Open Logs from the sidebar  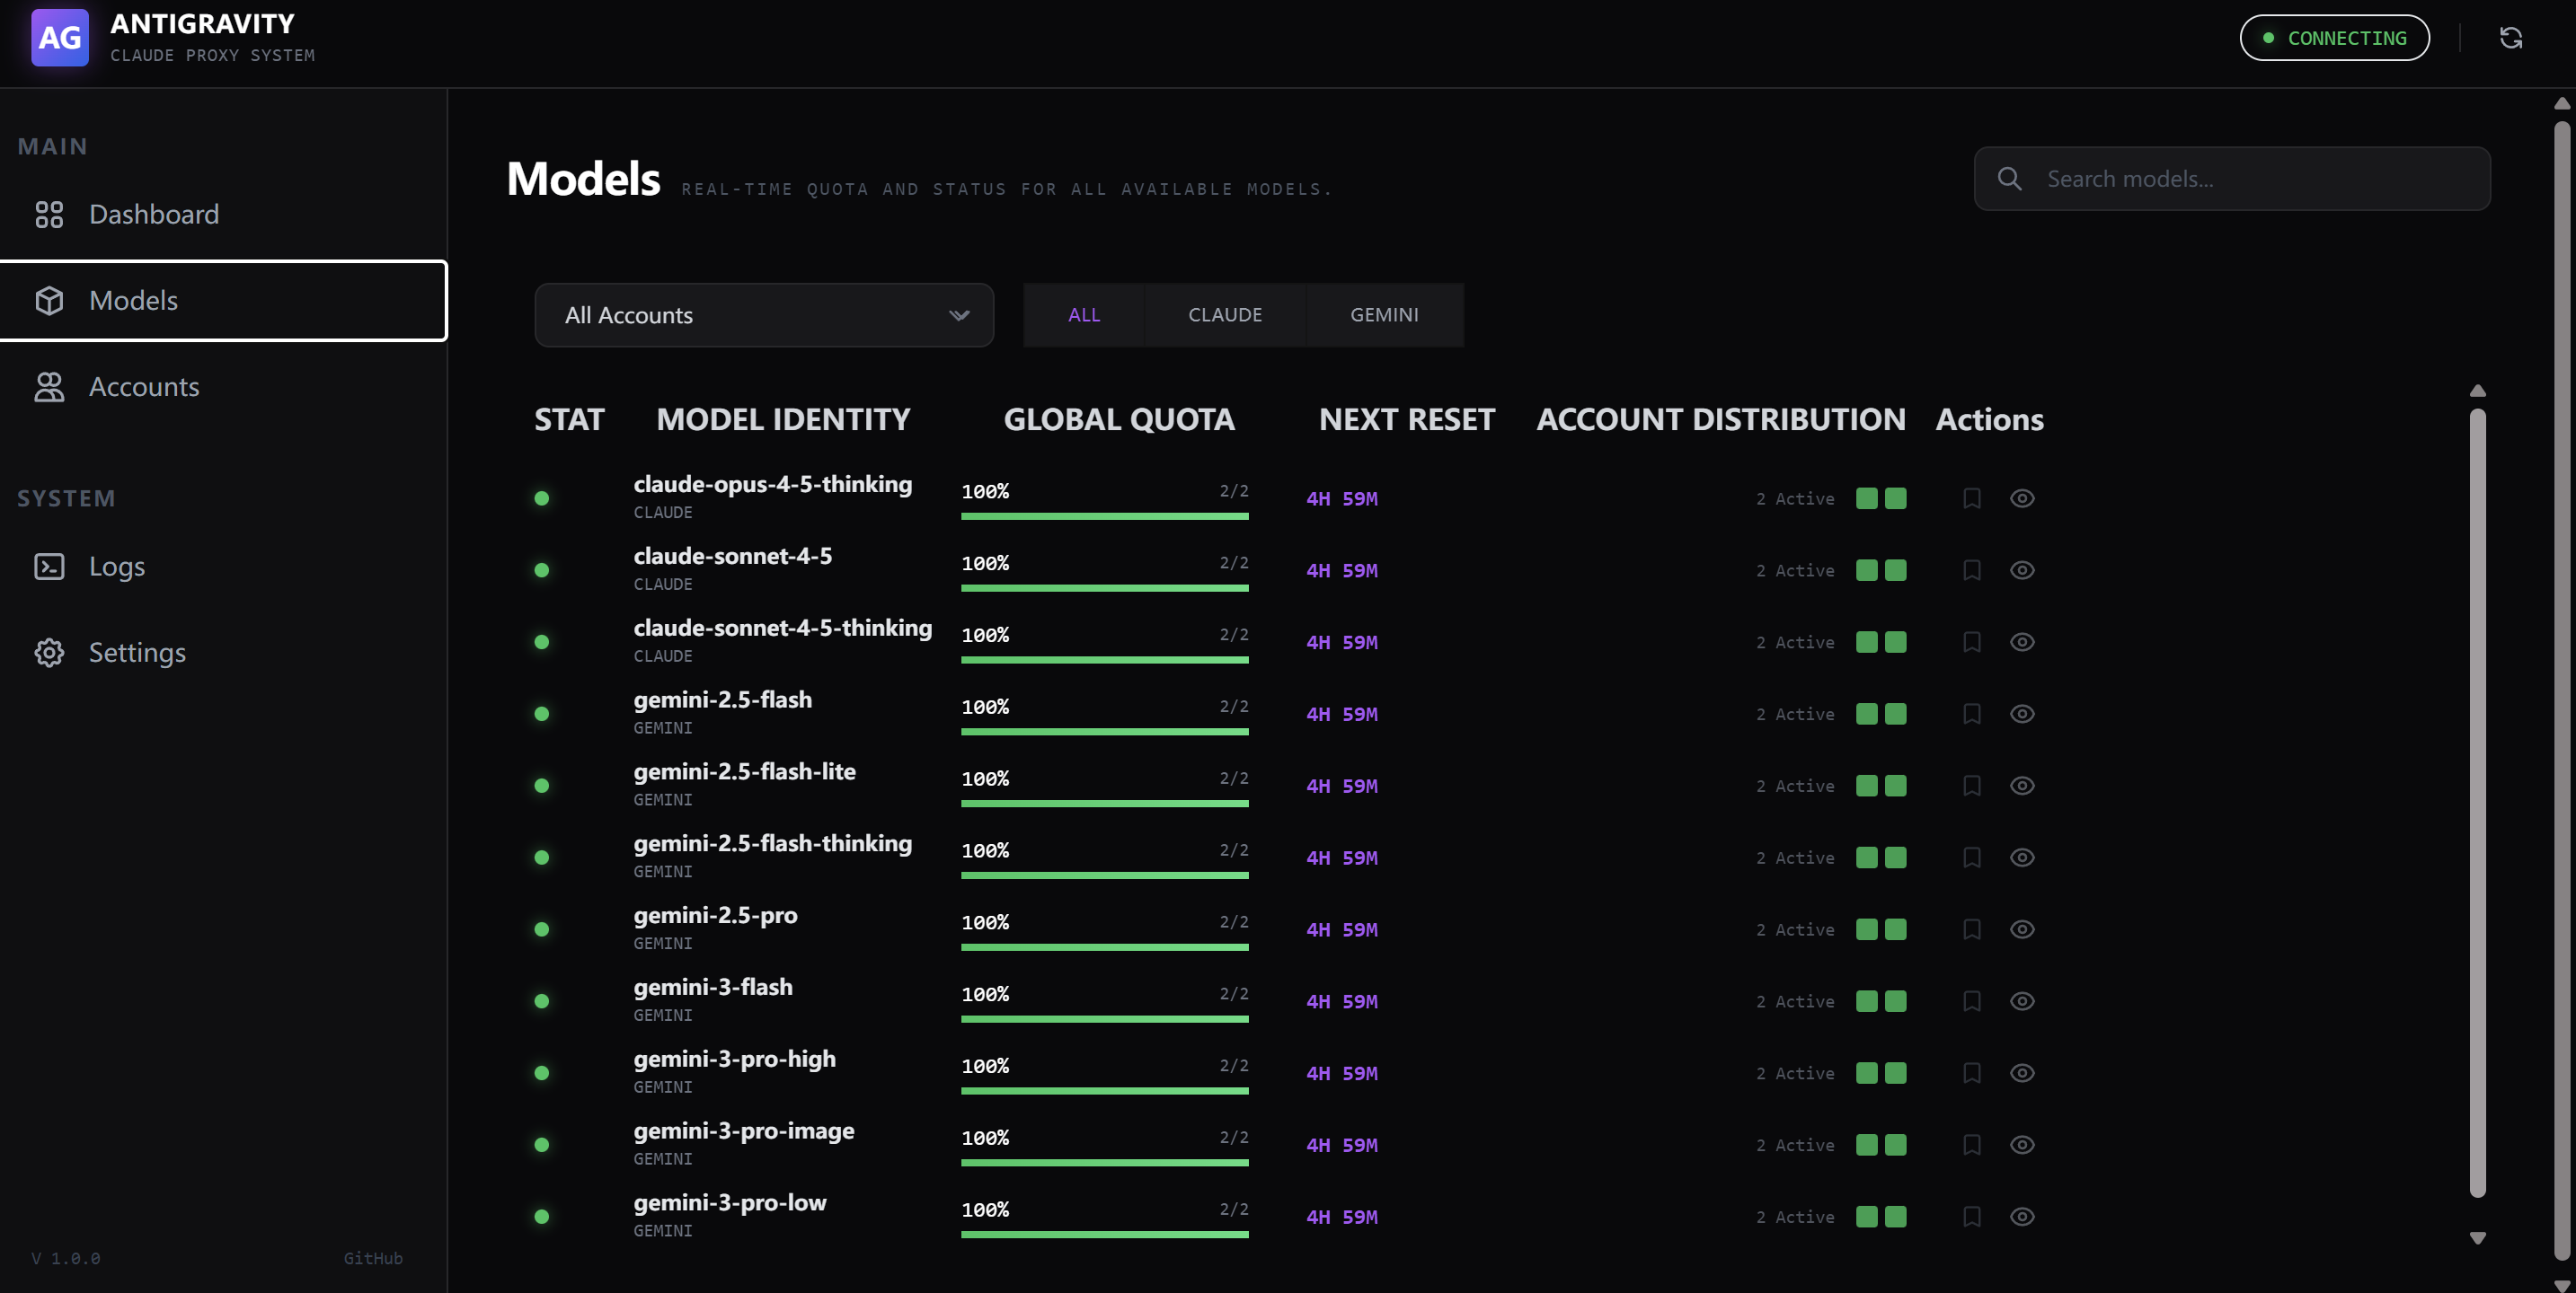[116, 567]
